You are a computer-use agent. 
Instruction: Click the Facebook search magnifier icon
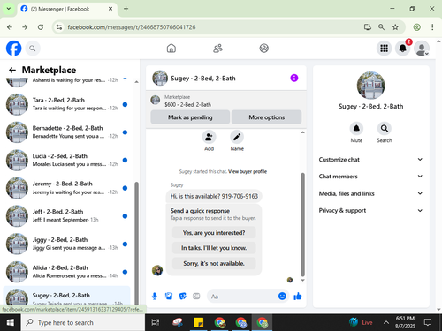(x=33, y=49)
